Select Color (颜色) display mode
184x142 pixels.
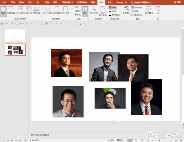click(112, 8)
